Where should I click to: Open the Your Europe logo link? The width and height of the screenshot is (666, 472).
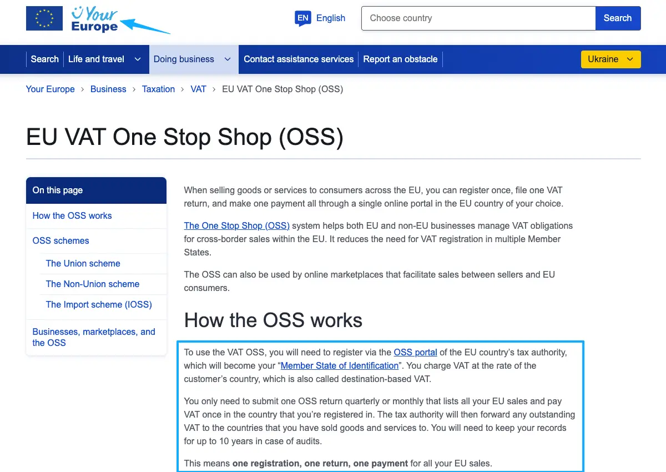(95, 19)
